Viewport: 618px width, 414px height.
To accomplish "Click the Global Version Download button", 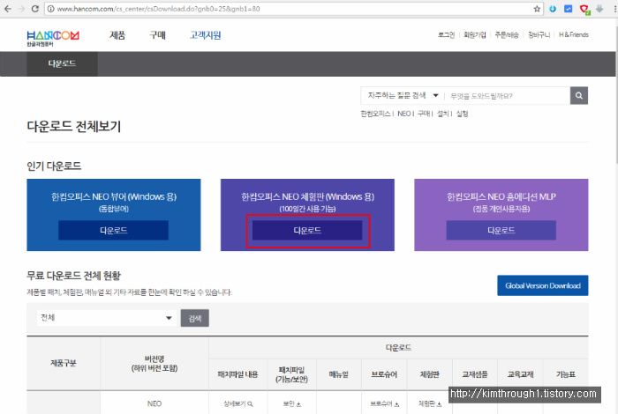I will pos(543,285).
